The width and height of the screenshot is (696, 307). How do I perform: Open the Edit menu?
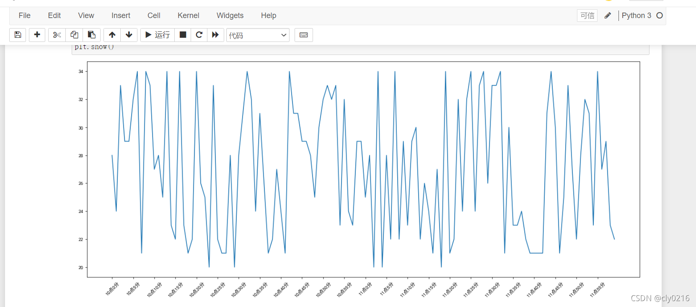pyautogui.click(x=54, y=16)
